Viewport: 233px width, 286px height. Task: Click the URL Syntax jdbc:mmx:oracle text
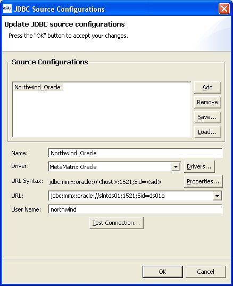pos(105,182)
